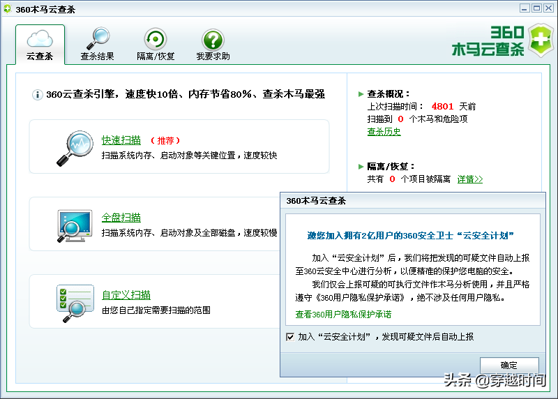Click the info icon beside 360云查杀引擎
Image resolution: width=558 pixels, height=399 pixels.
click(38, 95)
